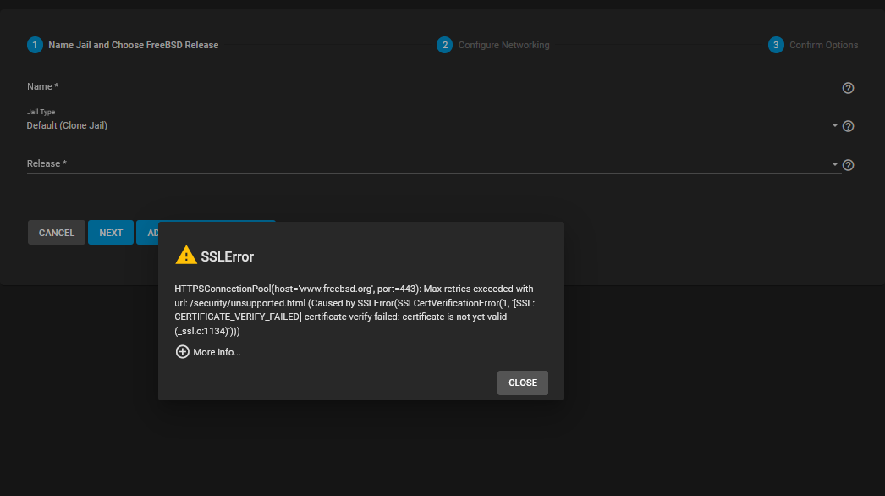Go to the Configure Networking step
The height and width of the screenshot is (496, 885).
[503, 45]
